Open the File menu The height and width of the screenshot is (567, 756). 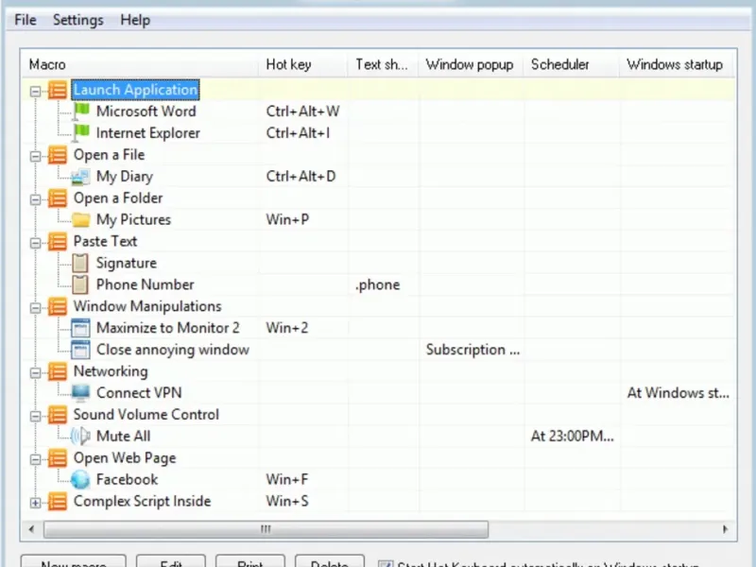pyautogui.click(x=26, y=20)
